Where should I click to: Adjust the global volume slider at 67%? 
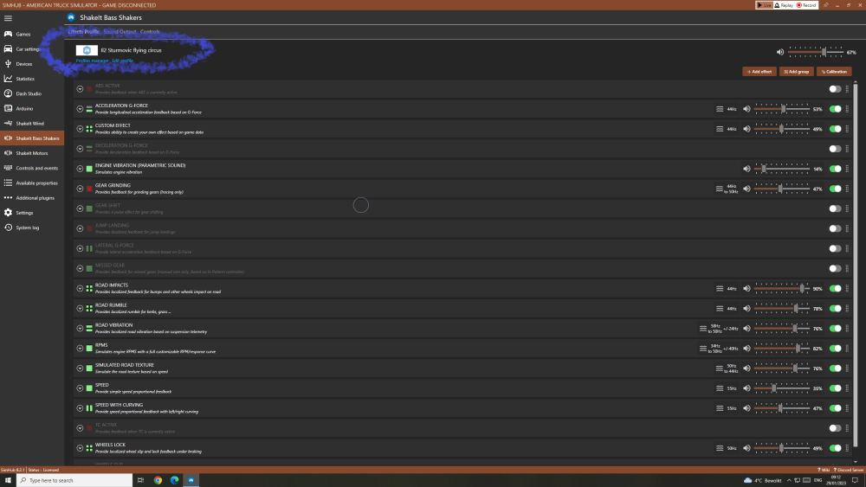[x=816, y=53]
